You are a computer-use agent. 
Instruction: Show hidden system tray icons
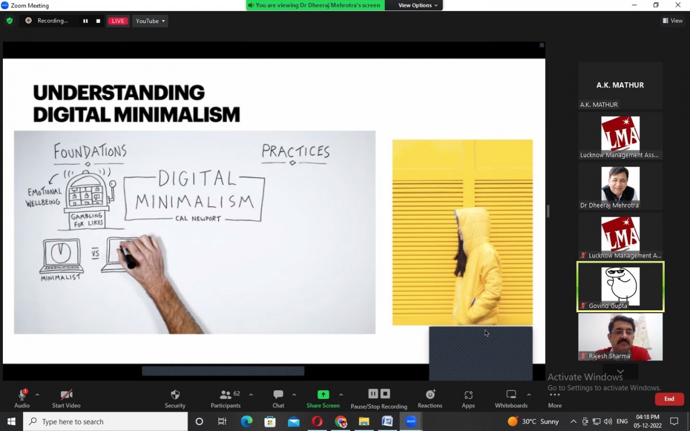[573, 421]
